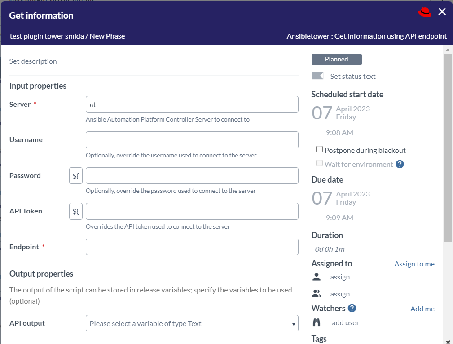Click the API Token variable toggle icon
The height and width of the screenshot is (344, 453).
click(76, 211)
